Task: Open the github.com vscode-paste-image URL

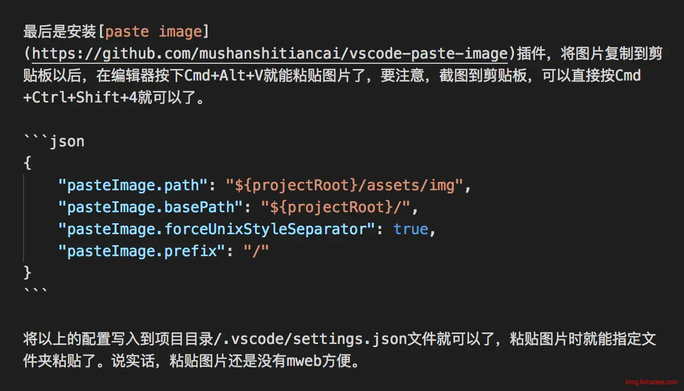Action: point(270,54)
